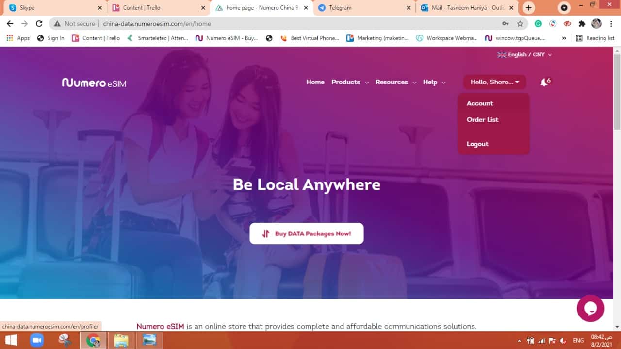Open the live chat bubble

tap(590, 308)
